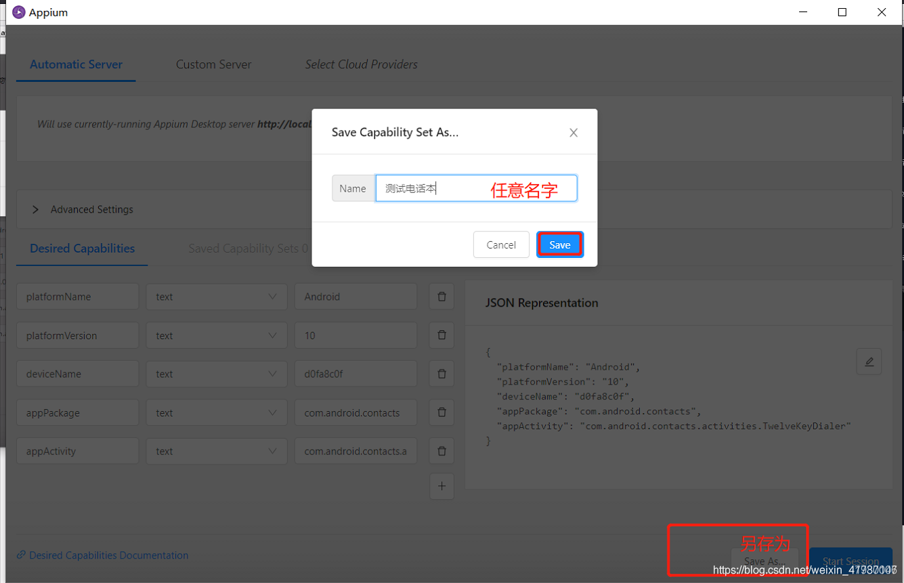Delete the appActivity capability row

click(x=442, y=451)
